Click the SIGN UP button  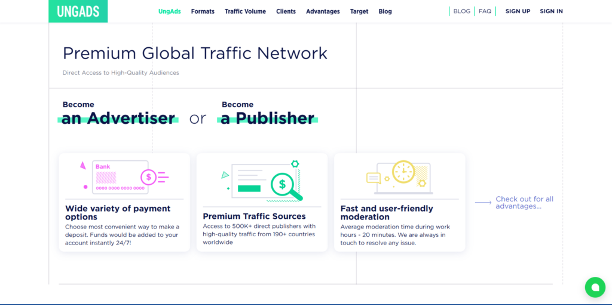[518, 11]
